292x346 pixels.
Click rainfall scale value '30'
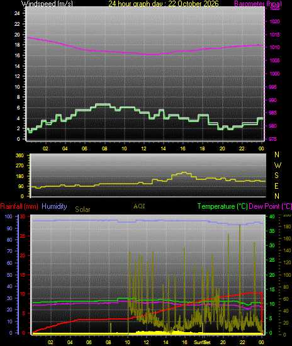tap(22, 216)
